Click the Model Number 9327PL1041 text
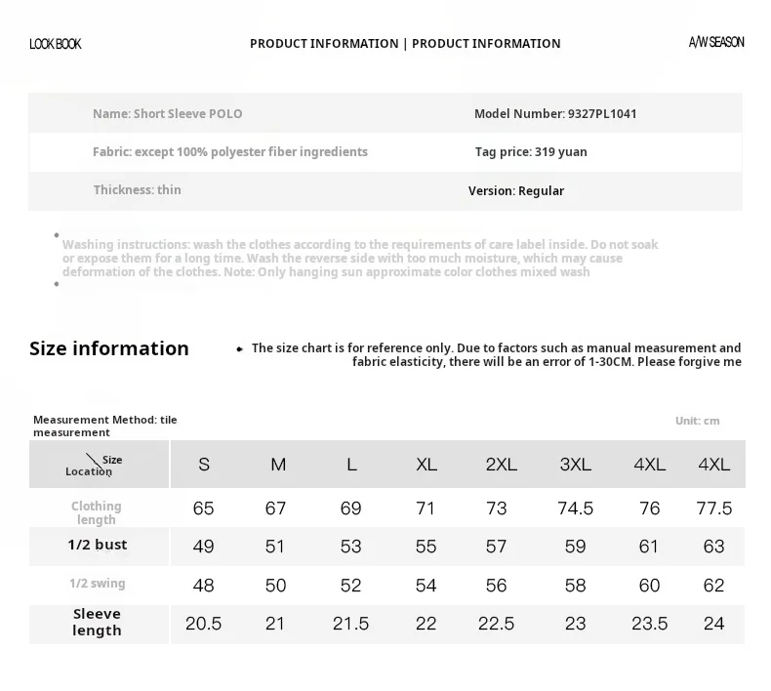Image resolution: width=771 pixels, height=691 pixels. [555, 113]
